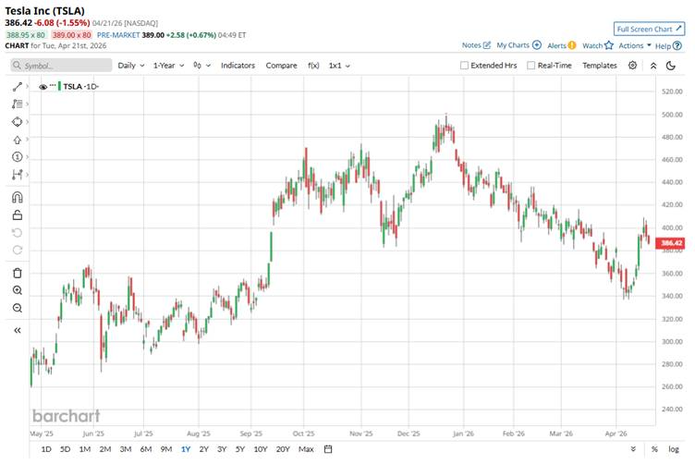Screen dimensions: 695x465
Task: Open the f(x) expressions tool
Action: point(313,66)
